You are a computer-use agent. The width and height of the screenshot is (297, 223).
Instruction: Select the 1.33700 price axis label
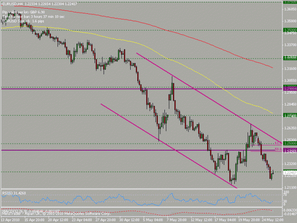coord(290,45)
